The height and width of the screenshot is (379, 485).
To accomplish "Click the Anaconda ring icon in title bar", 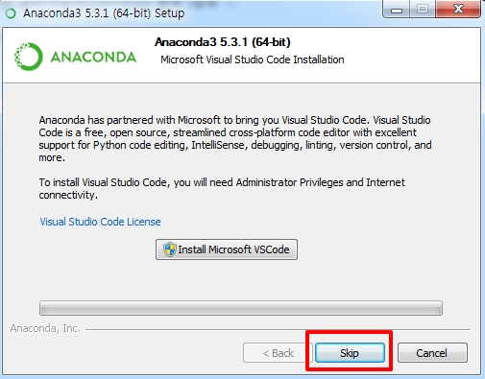I will point(11,13).
